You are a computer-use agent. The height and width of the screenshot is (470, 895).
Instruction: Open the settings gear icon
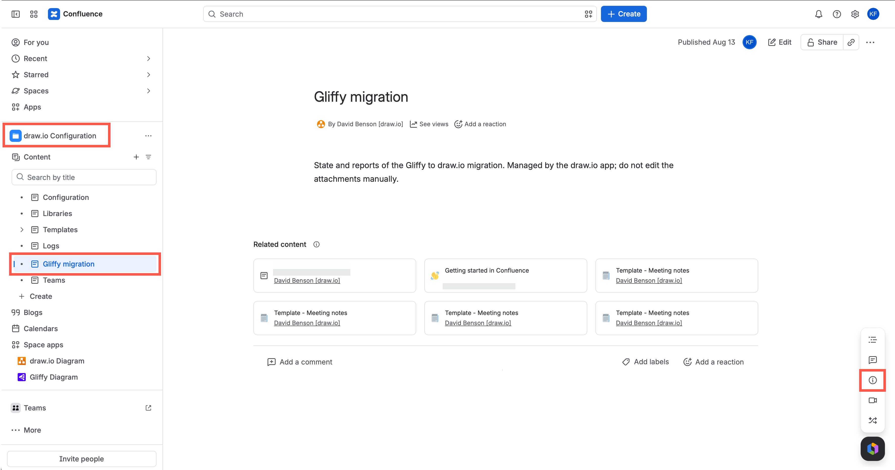click(x=855, y=14)
